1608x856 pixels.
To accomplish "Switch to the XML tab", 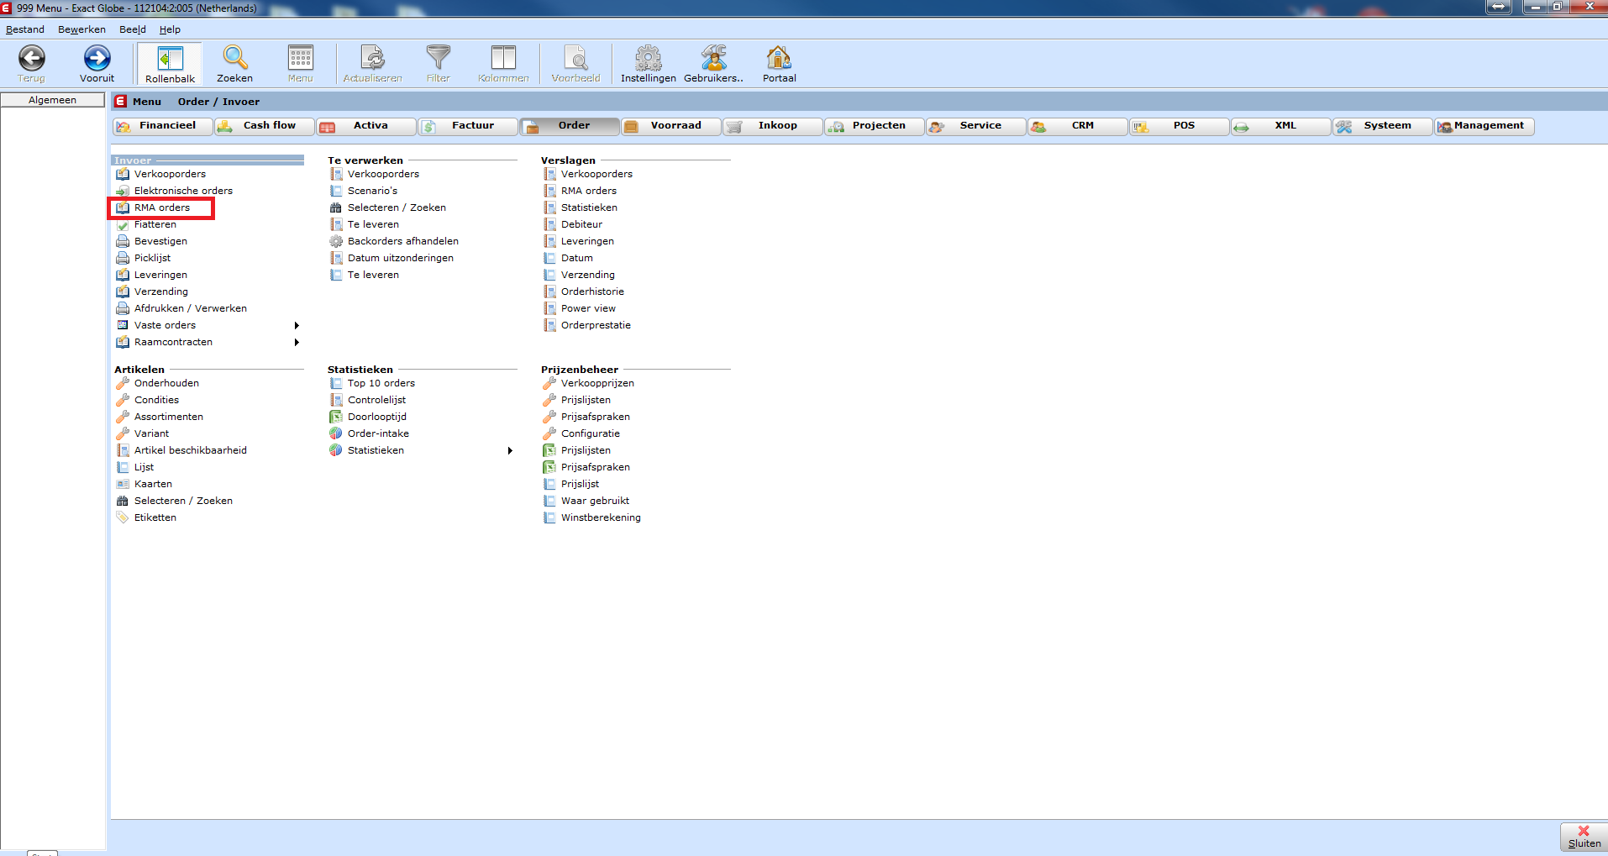I will pos(1281,126).
